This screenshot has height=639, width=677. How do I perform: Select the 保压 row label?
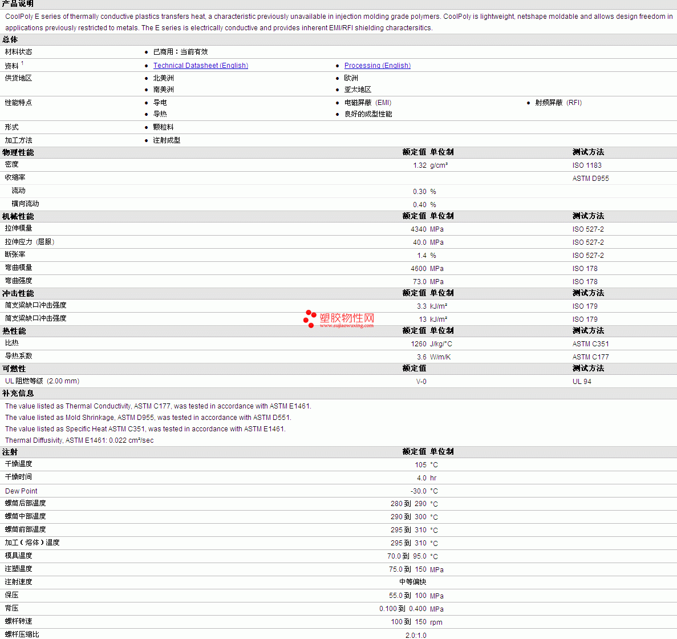point(11,595)
